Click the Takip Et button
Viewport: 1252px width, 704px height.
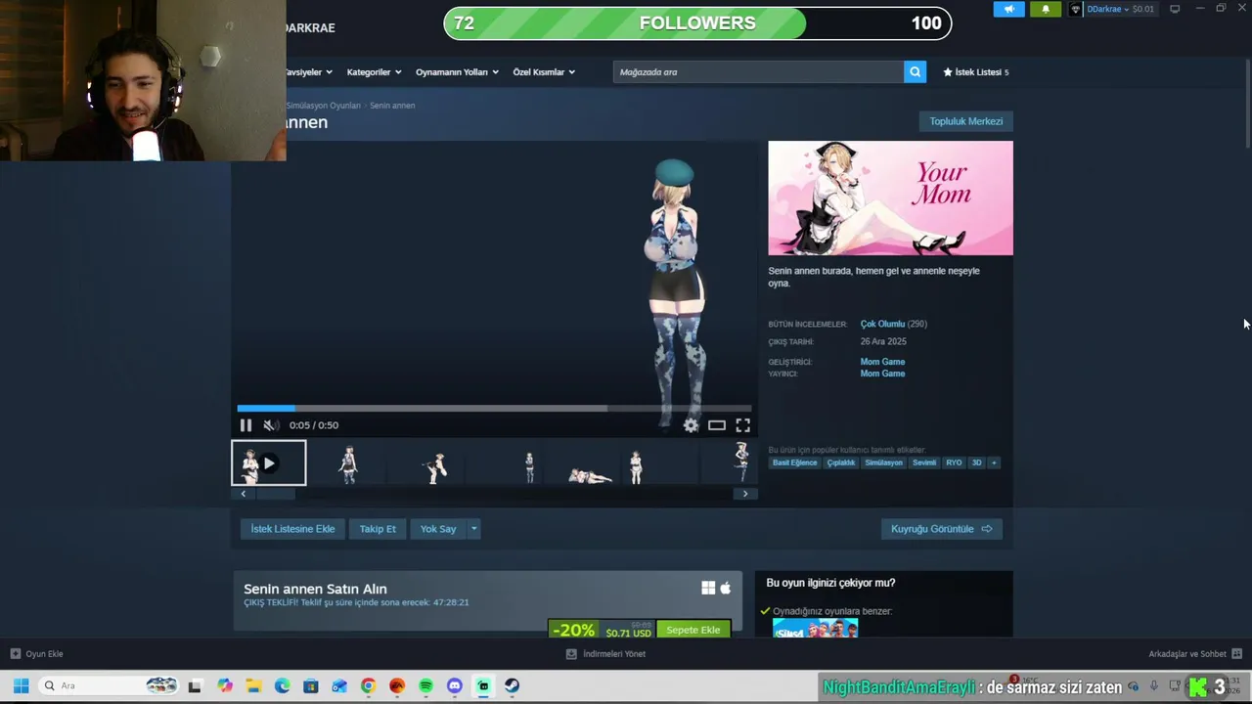point(378,529)
